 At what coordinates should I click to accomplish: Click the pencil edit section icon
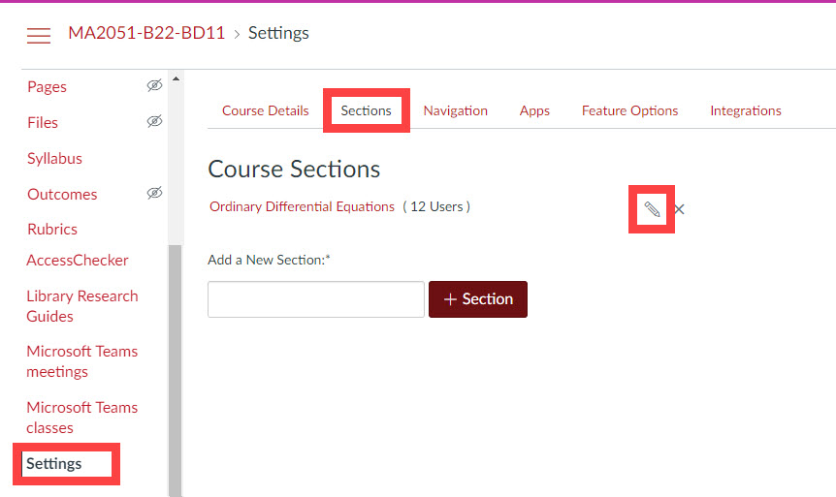click(652, 208)
